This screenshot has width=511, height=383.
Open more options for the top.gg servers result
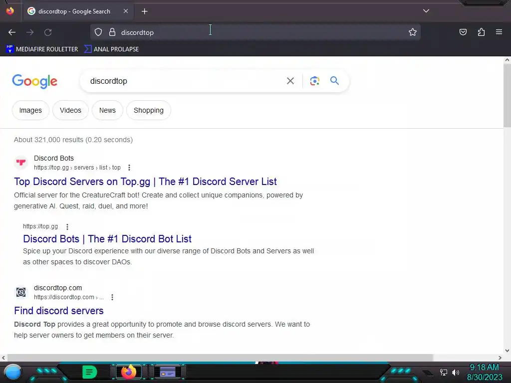pos(129,168)
